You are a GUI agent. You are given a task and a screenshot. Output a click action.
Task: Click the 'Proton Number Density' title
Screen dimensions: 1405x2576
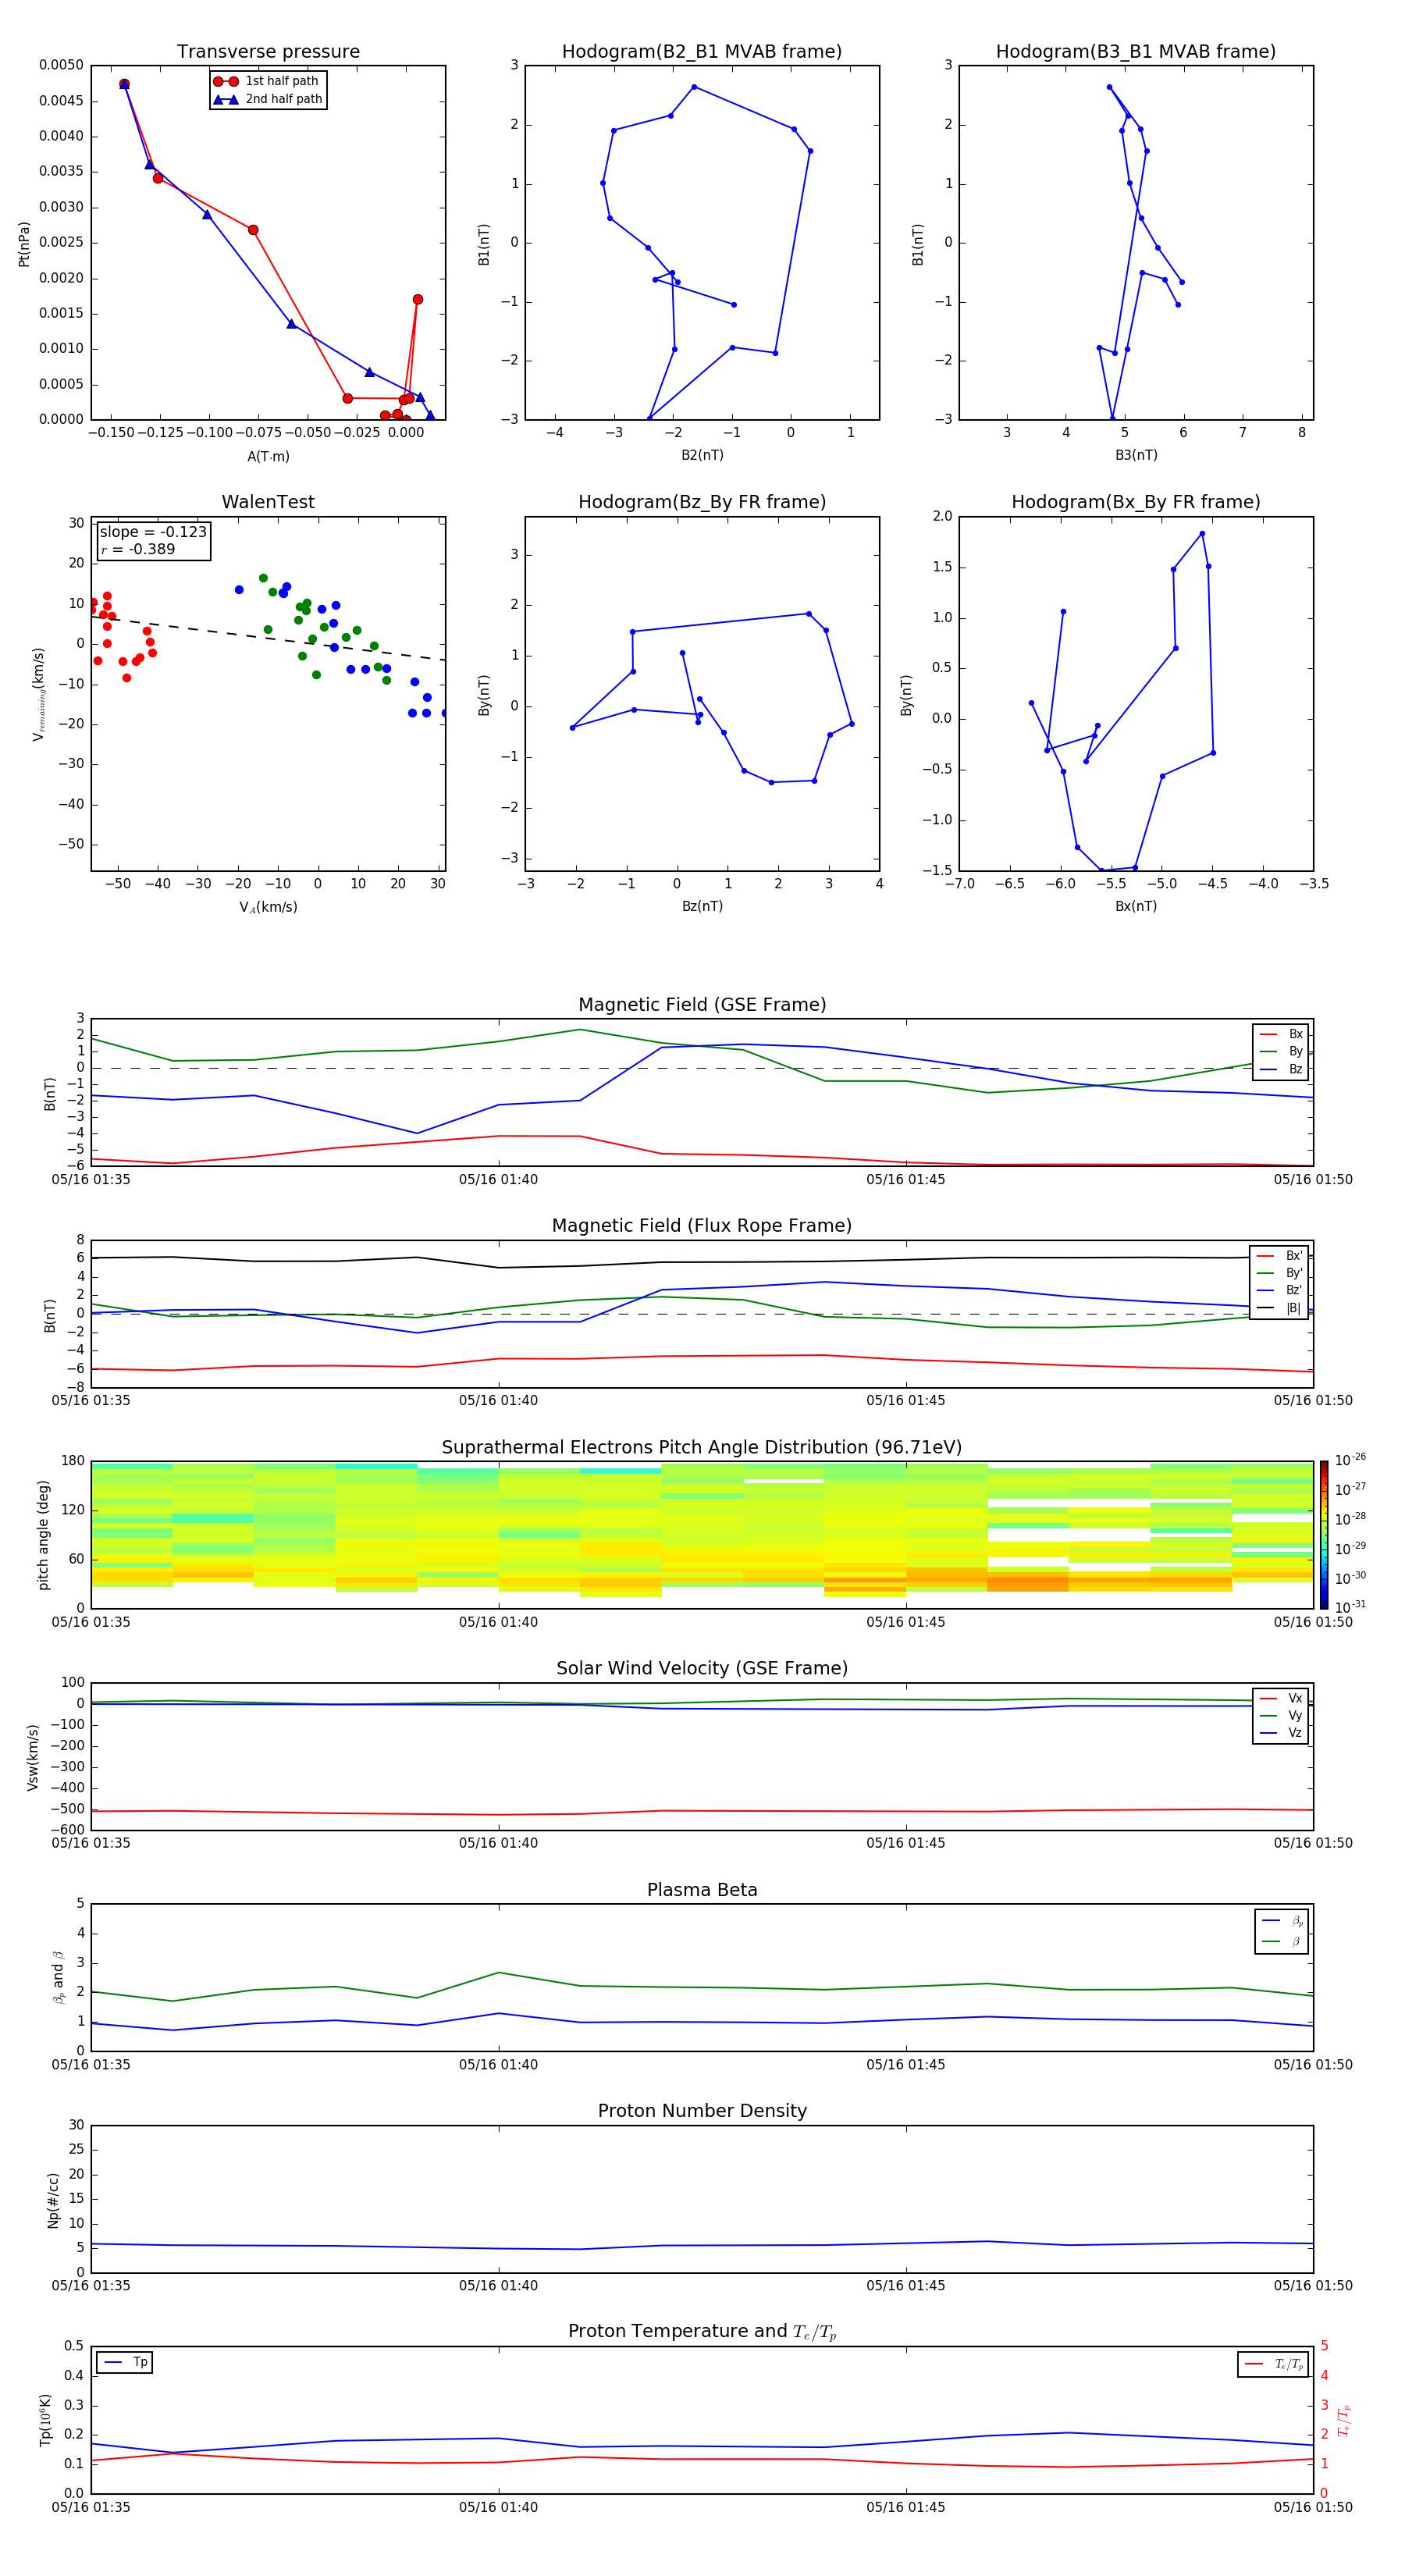pos(702,2112)
